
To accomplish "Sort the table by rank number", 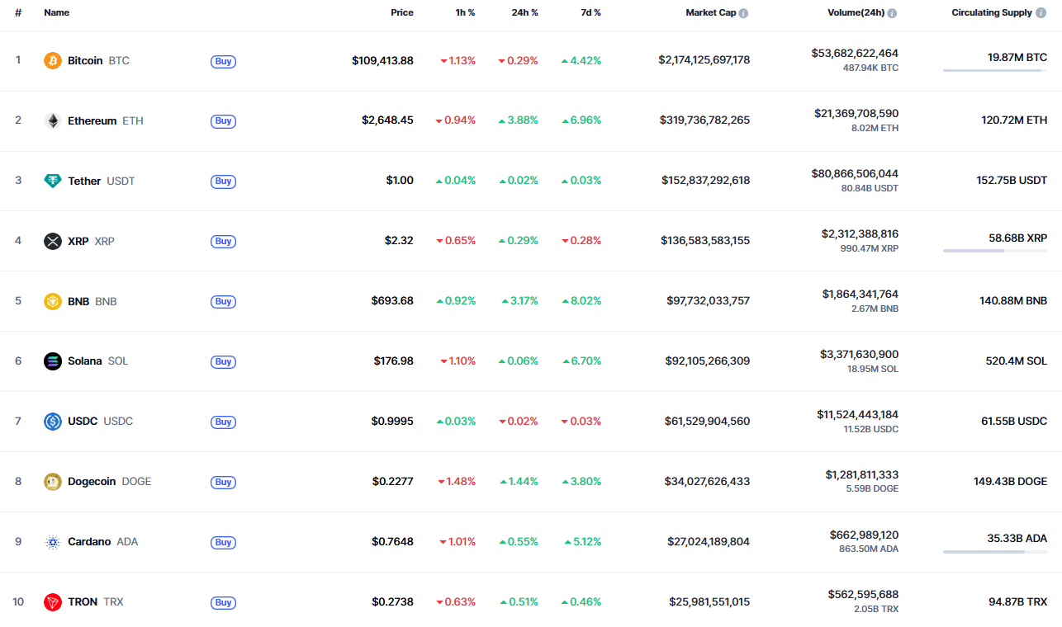I will click(18, 13).
